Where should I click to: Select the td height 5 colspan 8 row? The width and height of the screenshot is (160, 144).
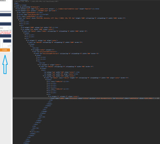[64, 97]
